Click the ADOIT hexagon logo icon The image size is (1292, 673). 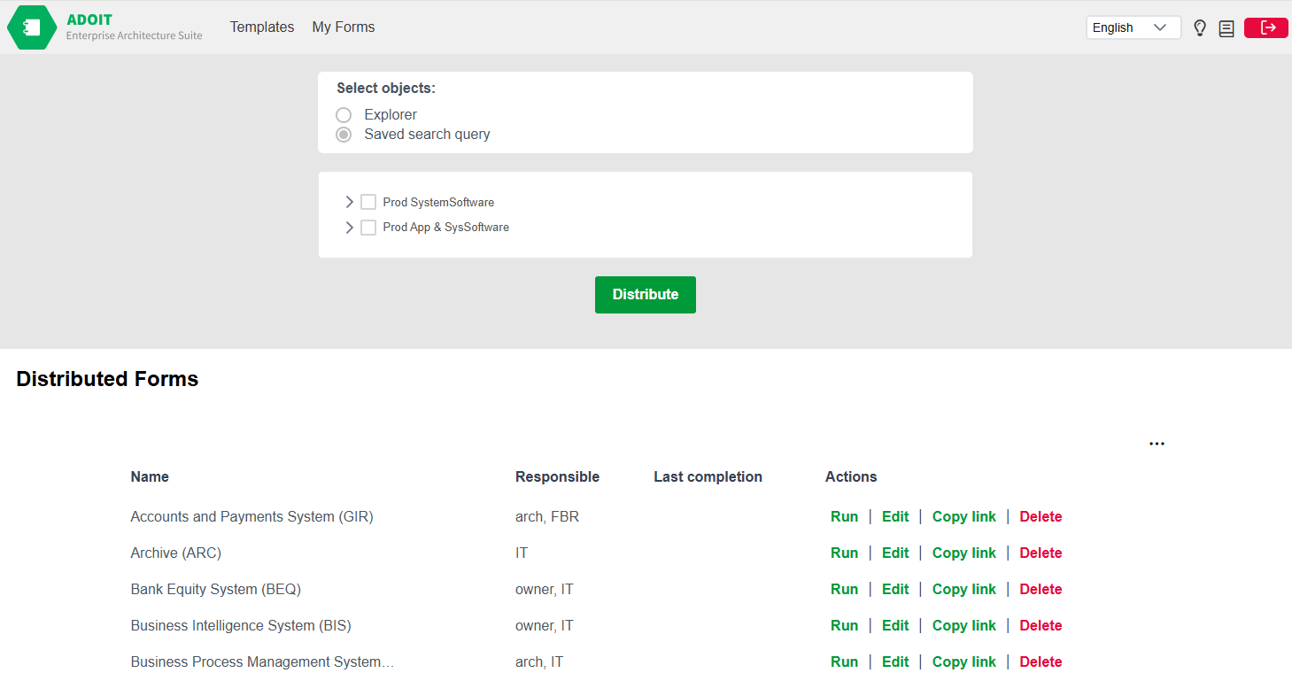point(32,27)
